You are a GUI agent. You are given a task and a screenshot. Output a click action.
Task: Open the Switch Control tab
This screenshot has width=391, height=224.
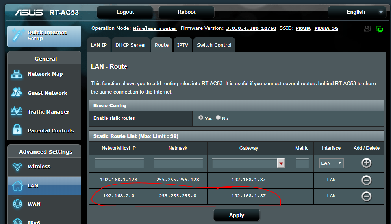click(x=214, y=45)
